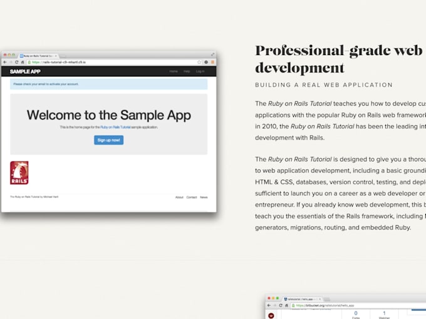Click the '1 Watcher' counter in Bitbucket page

pyautogui.click(x=384, y=315)
